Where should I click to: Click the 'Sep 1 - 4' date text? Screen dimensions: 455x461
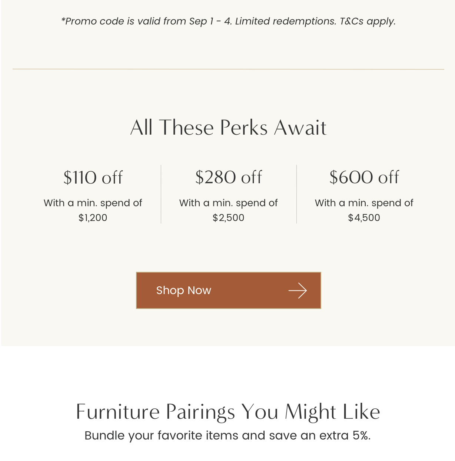click(x=210, y=21)
